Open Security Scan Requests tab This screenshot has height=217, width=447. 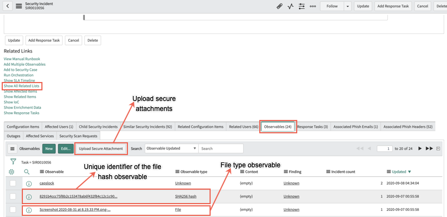(x=78, y=136)
